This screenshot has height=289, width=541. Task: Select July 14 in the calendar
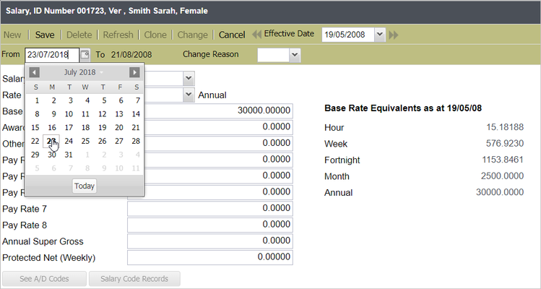136,114
